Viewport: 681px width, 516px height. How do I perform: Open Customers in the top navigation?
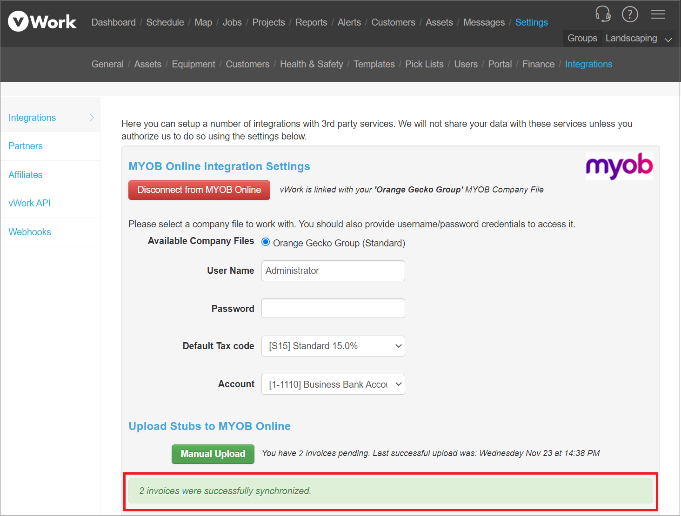(393, 22)
